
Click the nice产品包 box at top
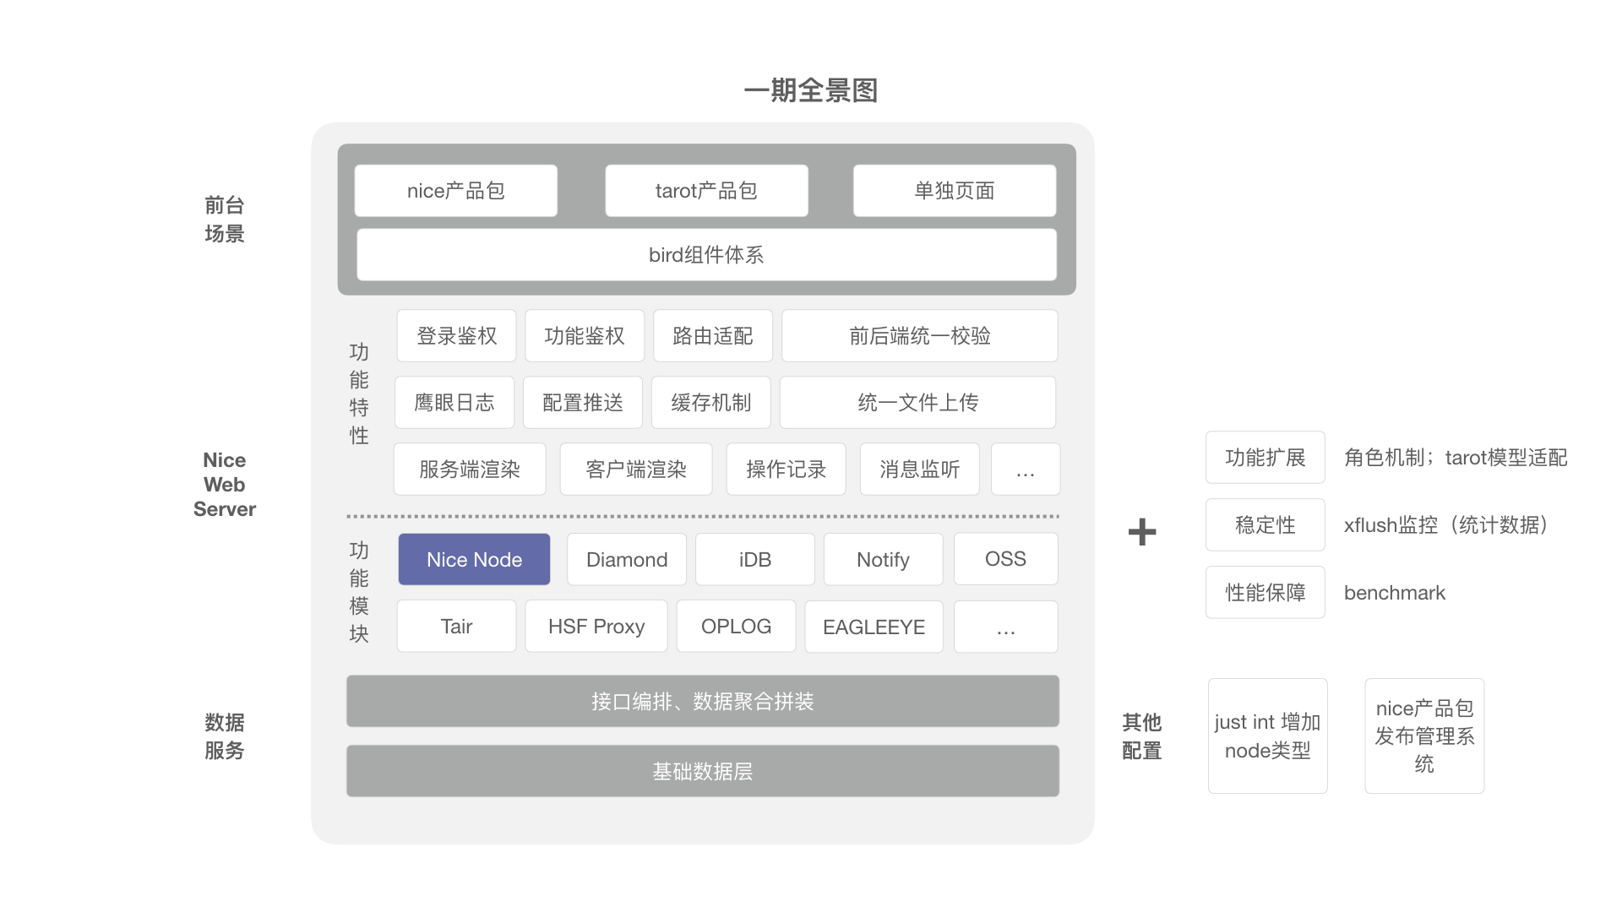[x=455, y=191]
